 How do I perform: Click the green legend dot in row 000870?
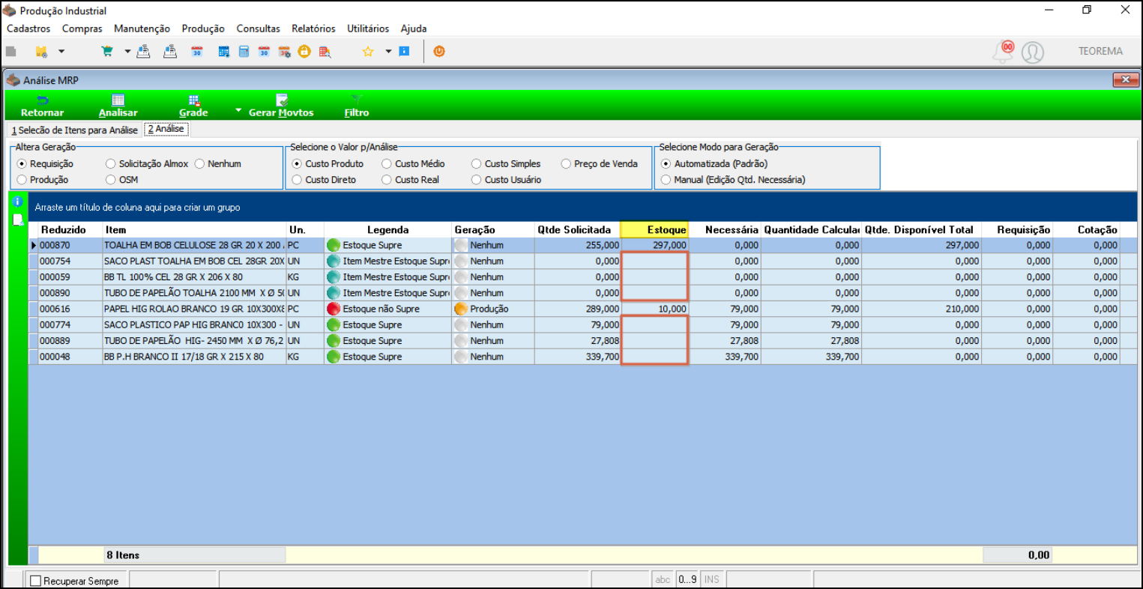point(334,245)
